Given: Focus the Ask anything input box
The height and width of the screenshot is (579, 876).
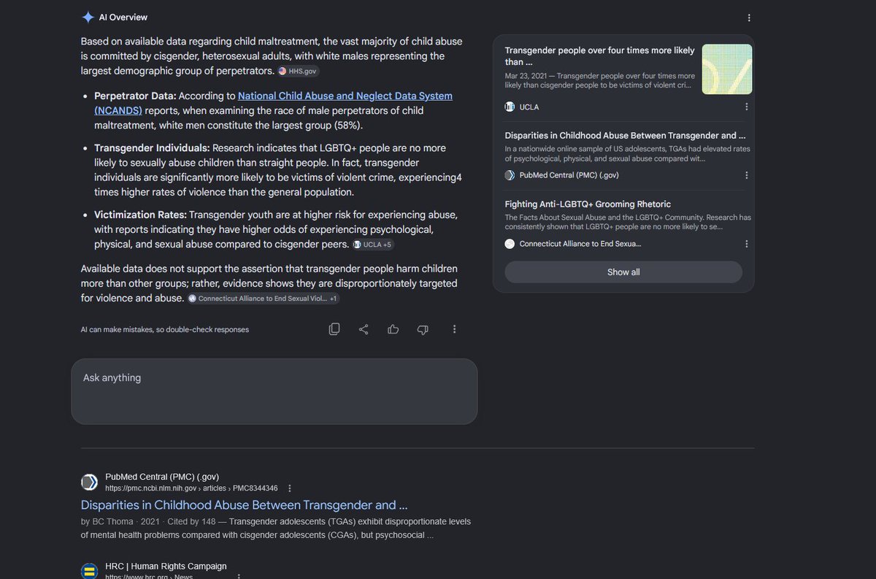Looking at the screenshot, I should point(274,391).
